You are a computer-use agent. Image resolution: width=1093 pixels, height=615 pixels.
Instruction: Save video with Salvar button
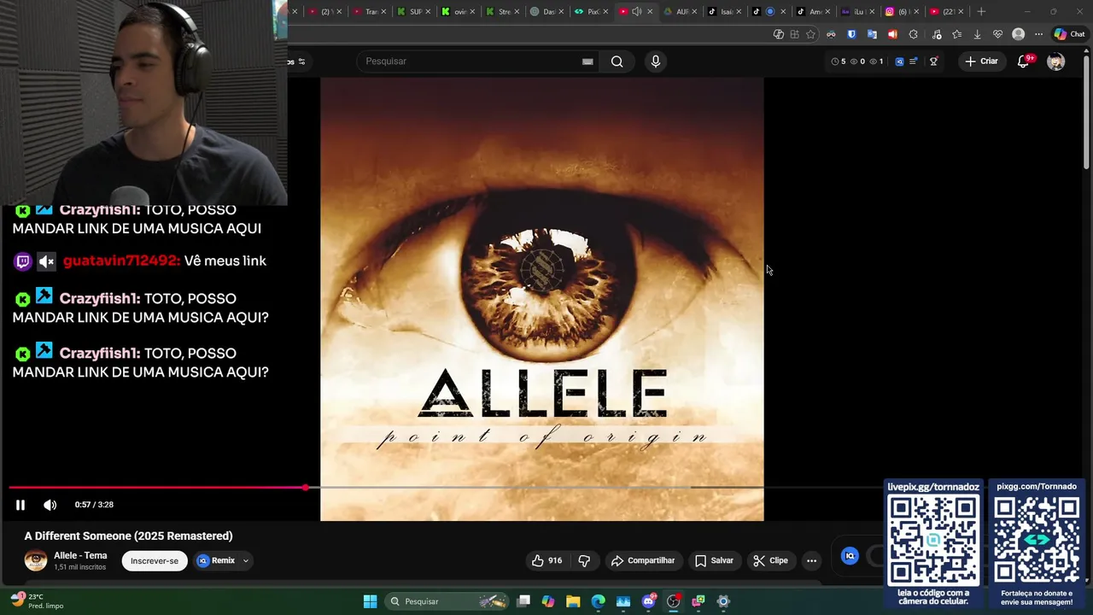[714, 560]
